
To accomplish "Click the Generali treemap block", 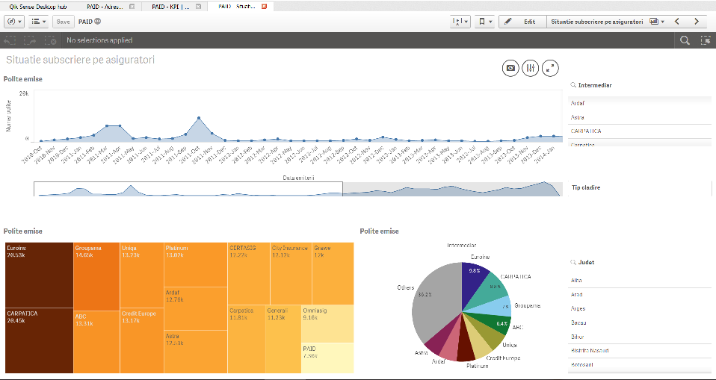I will 283,339.
